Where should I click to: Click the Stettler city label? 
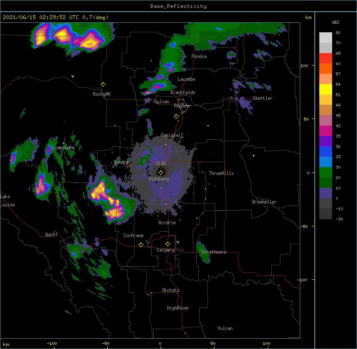click(263, 98)
